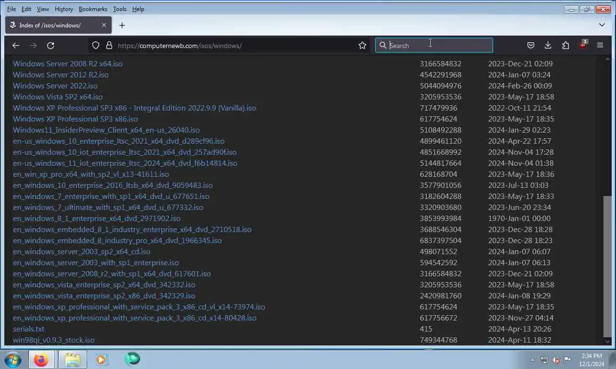Download en_windows_10_enterprise_2016_ltsb iso

(113, 185)
